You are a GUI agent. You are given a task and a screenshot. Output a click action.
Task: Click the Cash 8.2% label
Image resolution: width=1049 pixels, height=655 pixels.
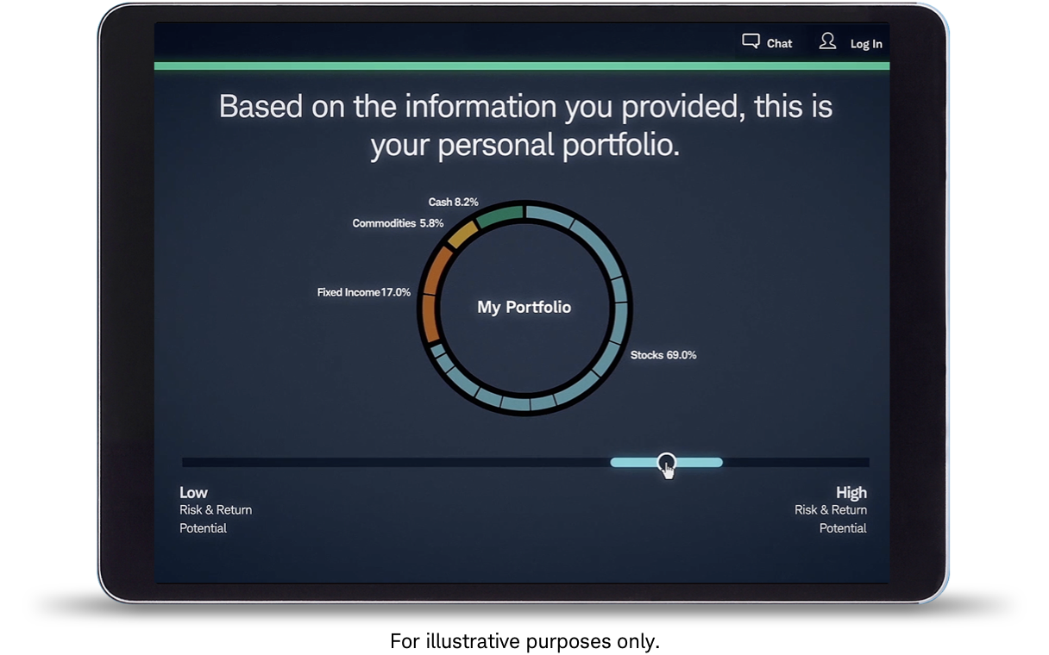pyautogui.click(x=453, y=202)
